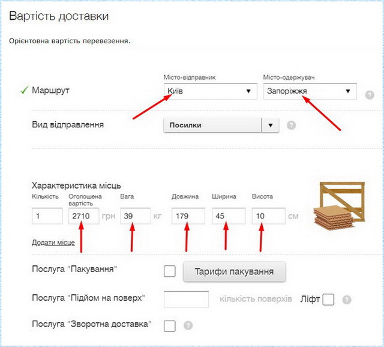This screenshot has height=347, width=384.
Task: Click the Посилки shipment type field
Action: point(212,125)
